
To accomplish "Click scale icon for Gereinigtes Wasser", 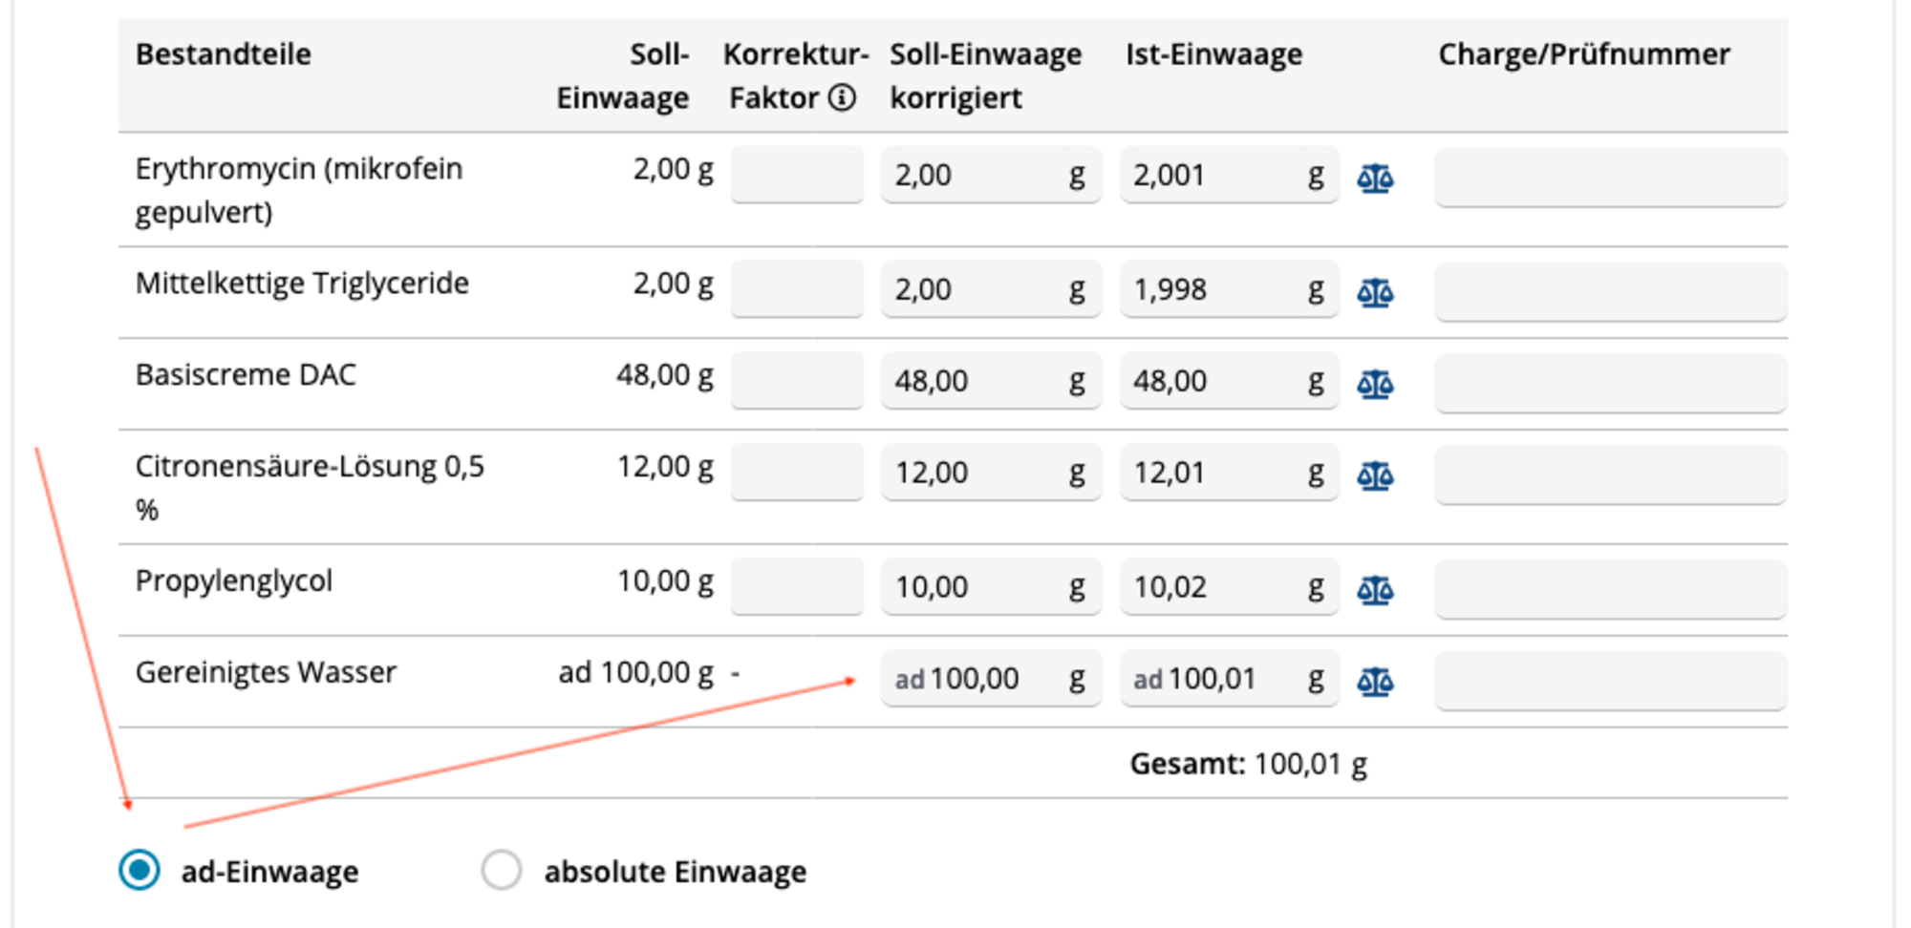I will click(1375, 681).
